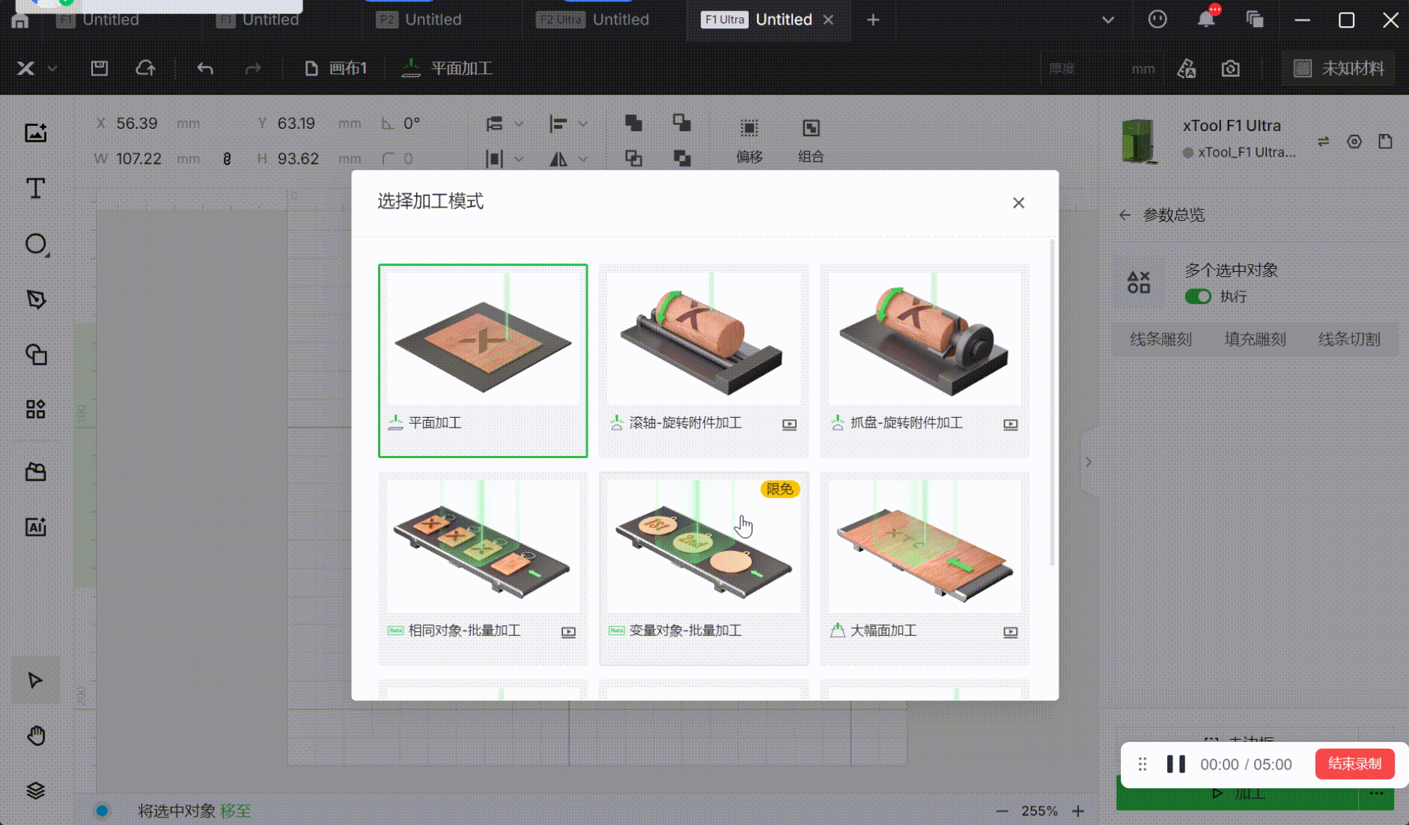
Task: Select the ellipse shape tool
Action: coord(35,244)
